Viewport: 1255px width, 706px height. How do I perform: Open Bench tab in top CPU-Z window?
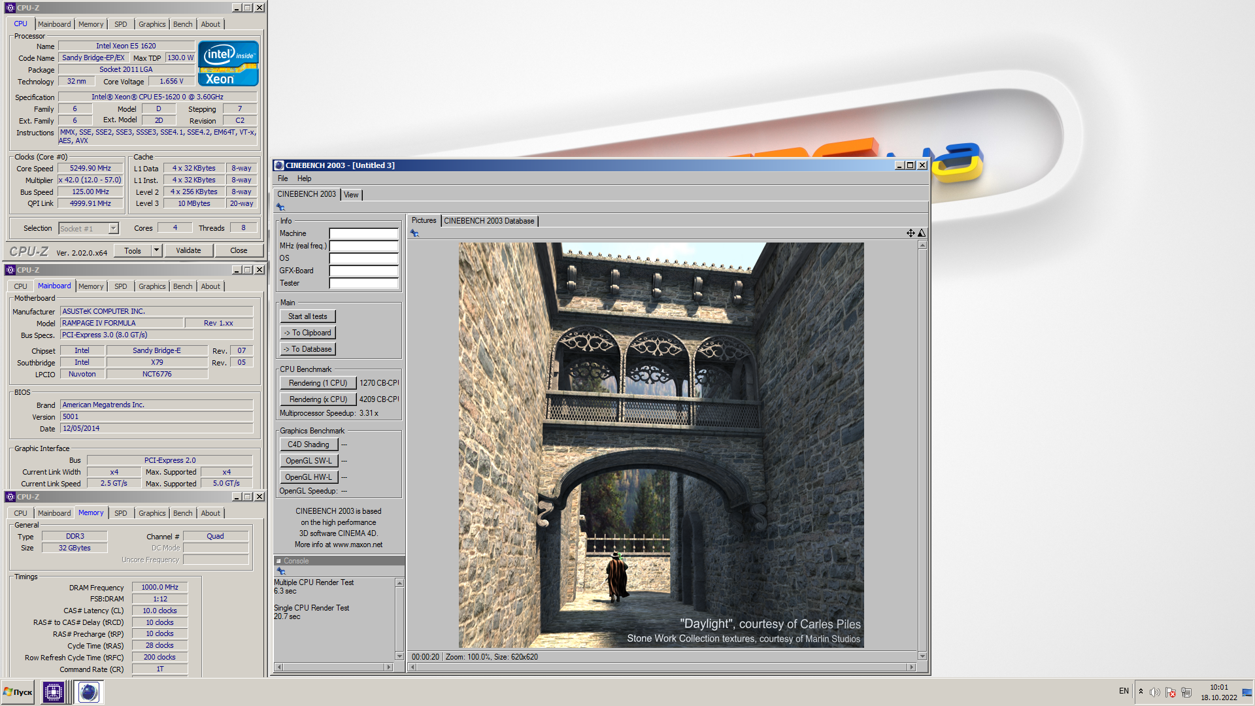(183, 24)
